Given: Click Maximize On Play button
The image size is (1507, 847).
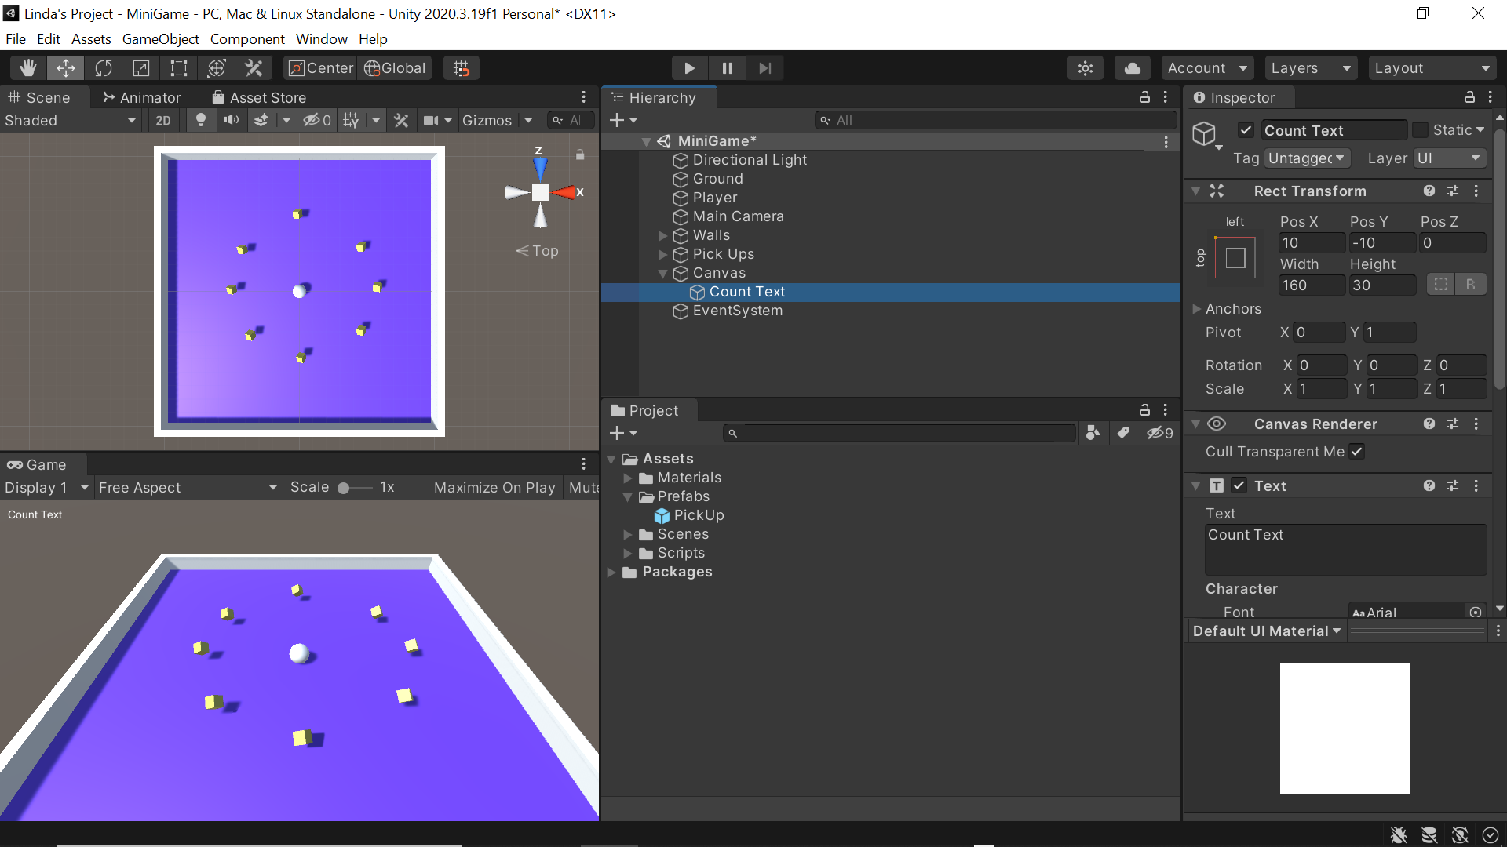Looking at the screenshot, I should point(494,488).
